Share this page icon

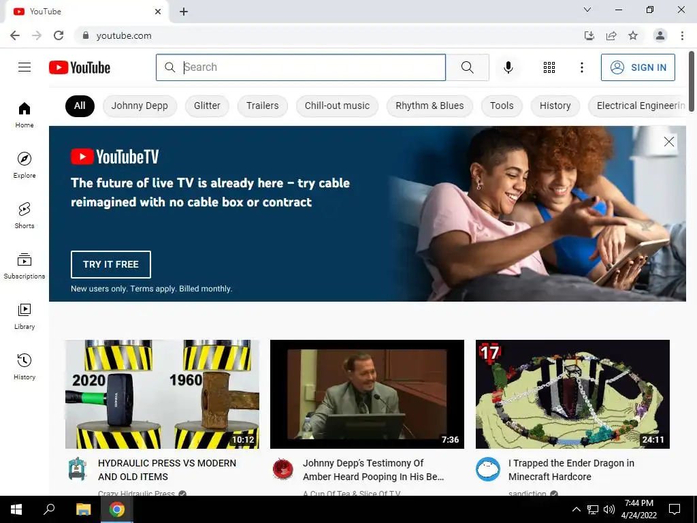click(x=611, y=35)
